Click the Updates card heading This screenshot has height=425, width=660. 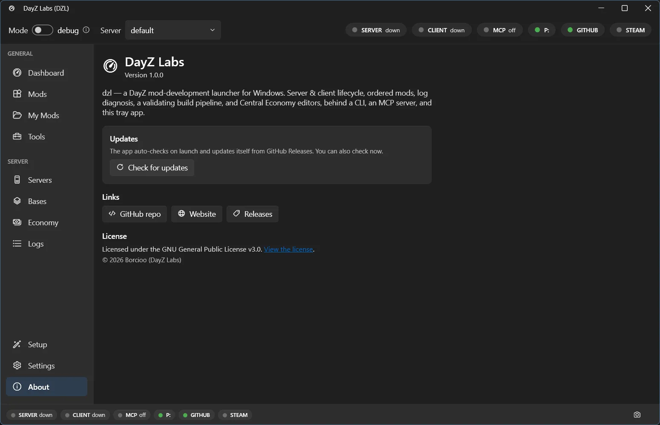tap(124, 139)
